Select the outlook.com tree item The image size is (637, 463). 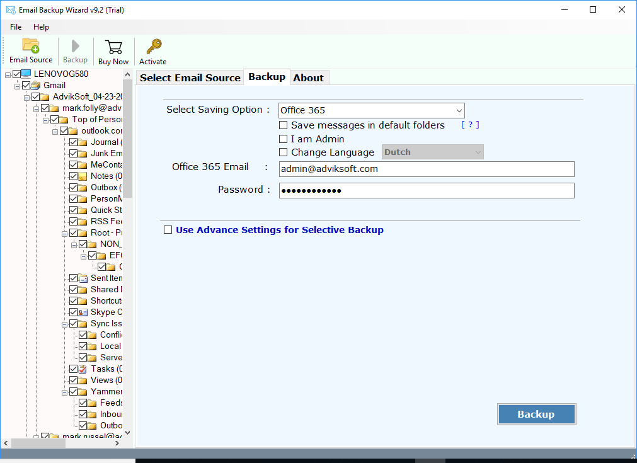pos(101,131)
